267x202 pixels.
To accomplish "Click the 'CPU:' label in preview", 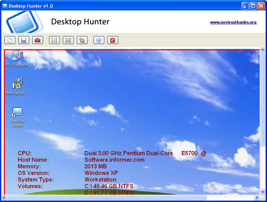I will click(25, 153).
